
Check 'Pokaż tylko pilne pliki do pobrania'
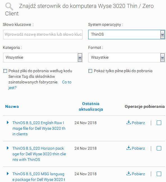(x=90, y=71)
